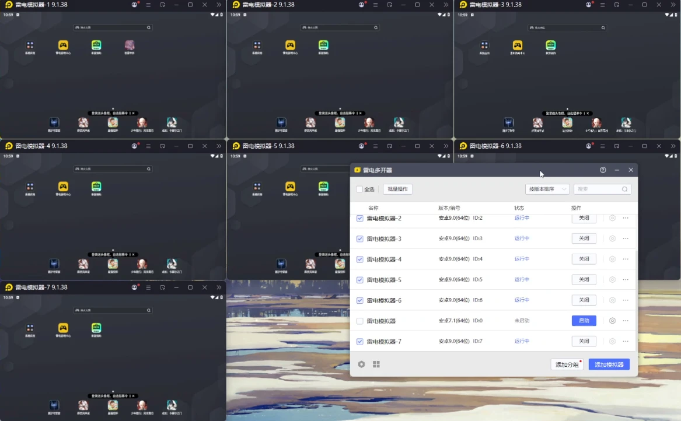681x421 pixels.
Task: Click 启动 to start the ID:0 emulator
Action: (x=584, y=321)
